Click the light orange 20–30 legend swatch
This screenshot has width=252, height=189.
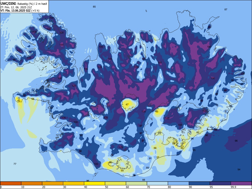pyautogui.click(x=53, y=183)
